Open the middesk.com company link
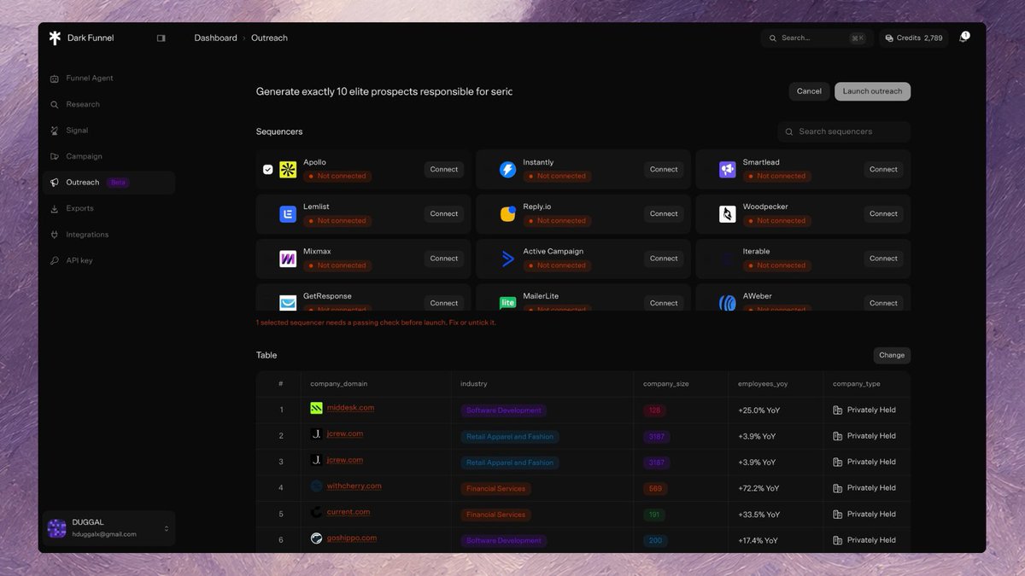 point(350,408)
